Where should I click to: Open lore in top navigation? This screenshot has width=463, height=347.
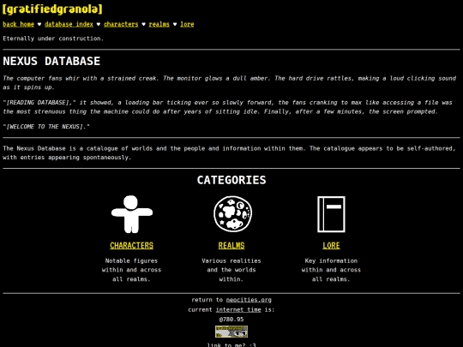[187, 24]
